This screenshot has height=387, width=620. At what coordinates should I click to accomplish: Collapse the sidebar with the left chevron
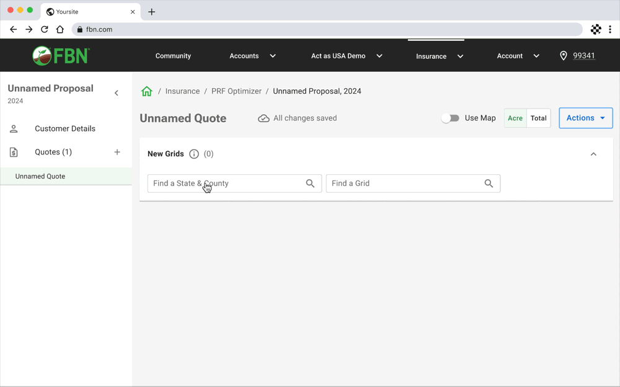point(117,93)
